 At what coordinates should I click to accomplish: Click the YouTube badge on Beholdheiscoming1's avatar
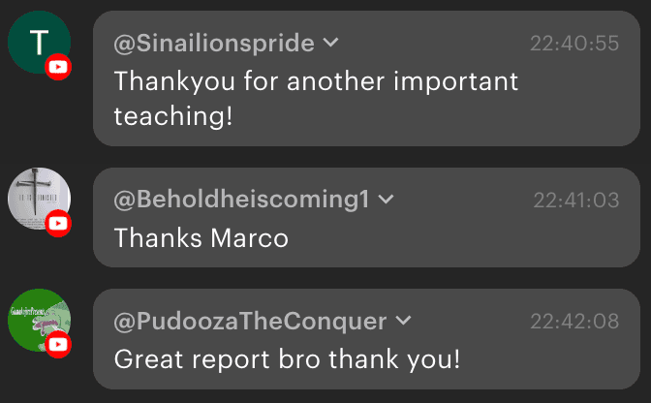(58, 224)
